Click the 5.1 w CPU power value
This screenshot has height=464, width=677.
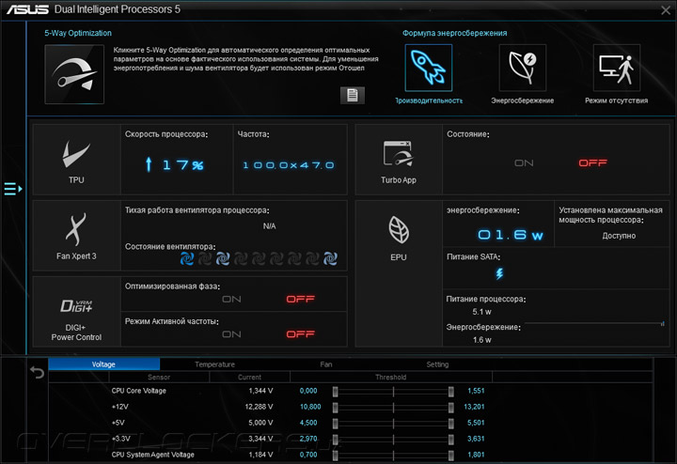coord(481,312)
